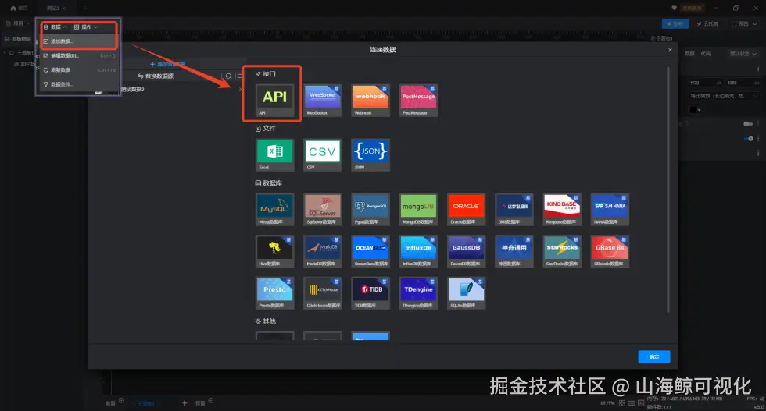Close the 连接数据 dialog
This screenshot has width=766, height=411.
point(671,50)
